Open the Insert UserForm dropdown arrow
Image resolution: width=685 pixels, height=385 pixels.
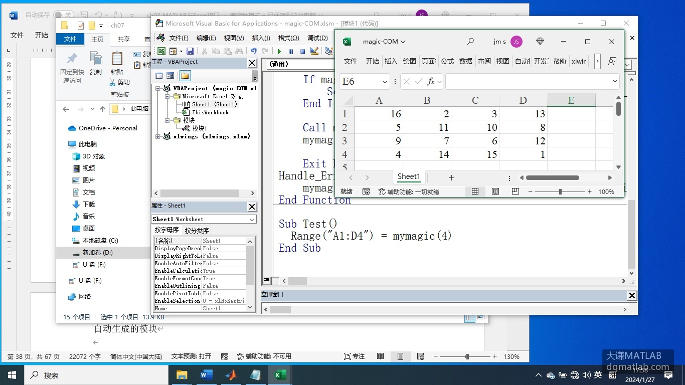pos(180,51)
